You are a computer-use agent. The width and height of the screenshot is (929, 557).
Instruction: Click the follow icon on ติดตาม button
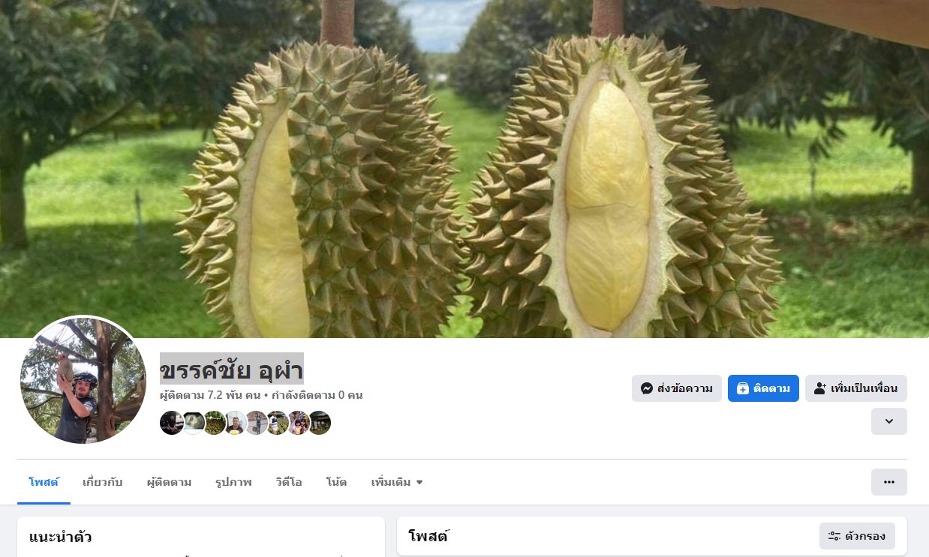pyautogui.click(x=743, y=388)
